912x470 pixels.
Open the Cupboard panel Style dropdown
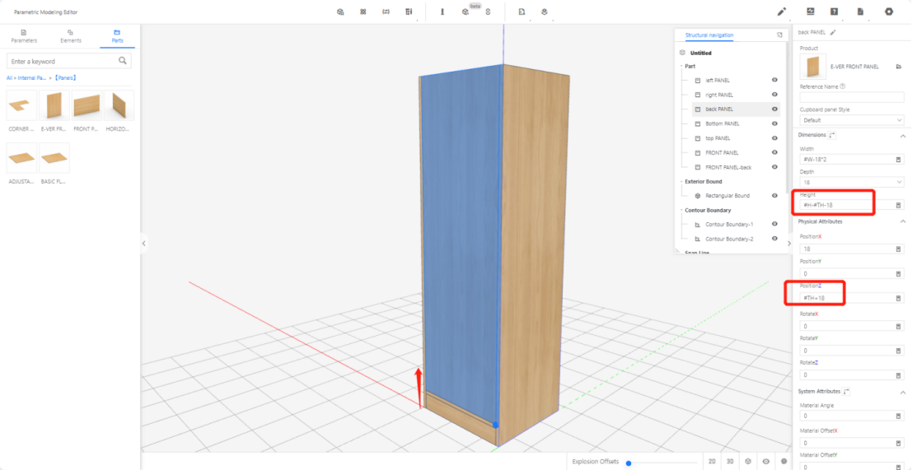[851, 120]
